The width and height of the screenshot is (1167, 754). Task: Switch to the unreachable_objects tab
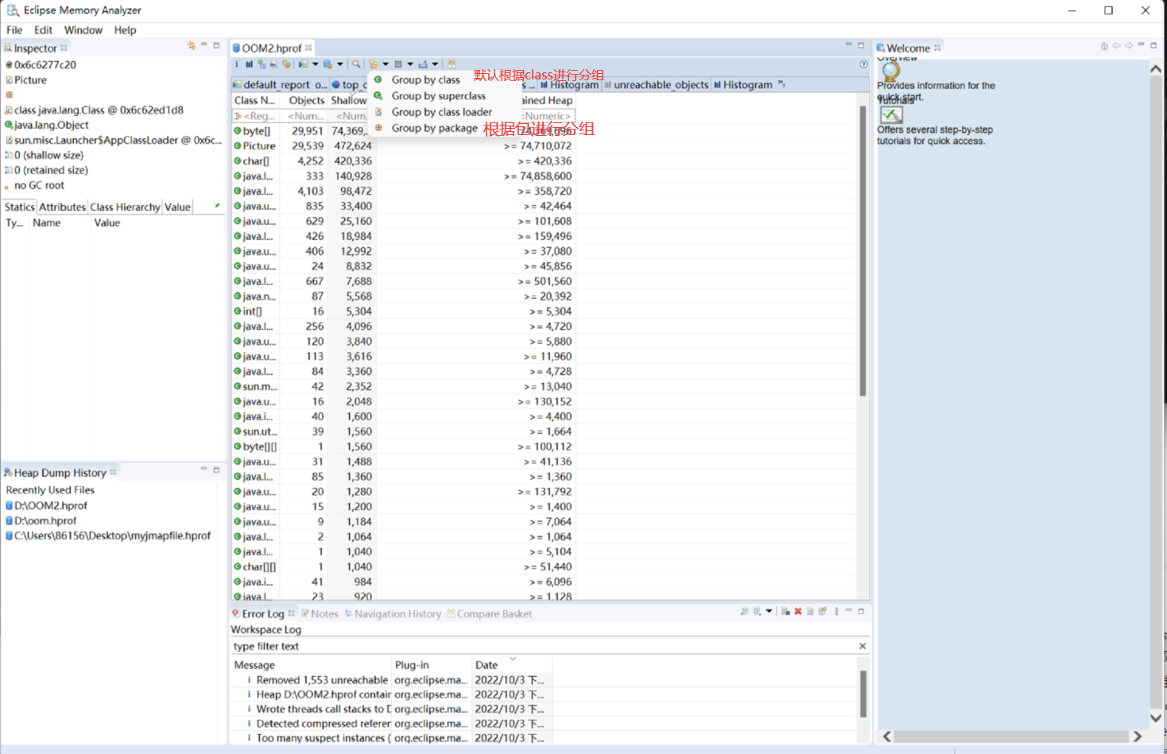[656, 84]
